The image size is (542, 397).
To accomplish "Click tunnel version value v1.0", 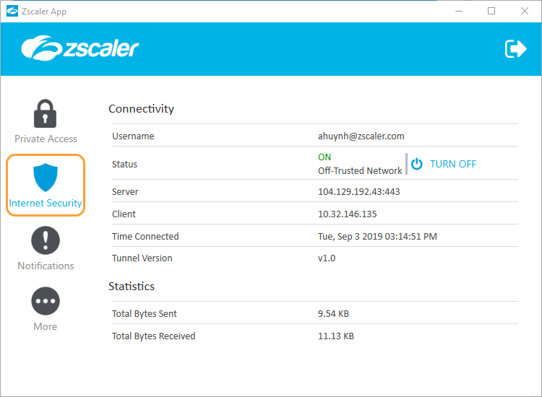I will [327, 258].
